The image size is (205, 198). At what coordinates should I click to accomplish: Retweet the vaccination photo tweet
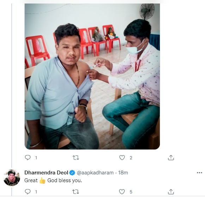click(x=76, y=158)
